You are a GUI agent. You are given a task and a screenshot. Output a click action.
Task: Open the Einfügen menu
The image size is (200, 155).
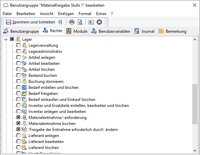66,14
